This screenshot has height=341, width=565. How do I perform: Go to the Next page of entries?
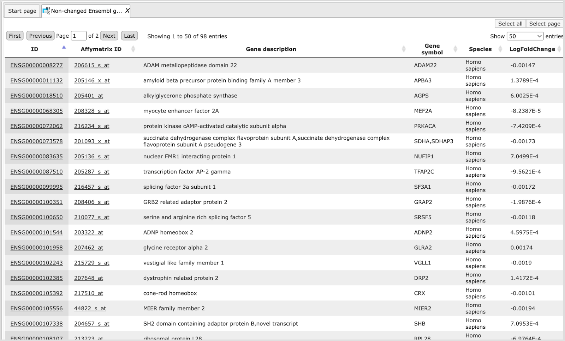tap(109, 36)
